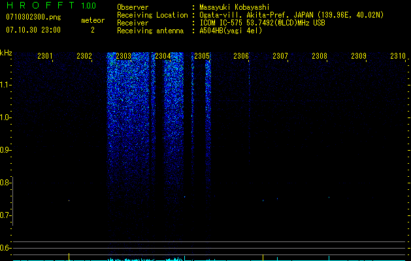
Task: Click the 0.9 kHz axis label
Action: pos(5,150)
